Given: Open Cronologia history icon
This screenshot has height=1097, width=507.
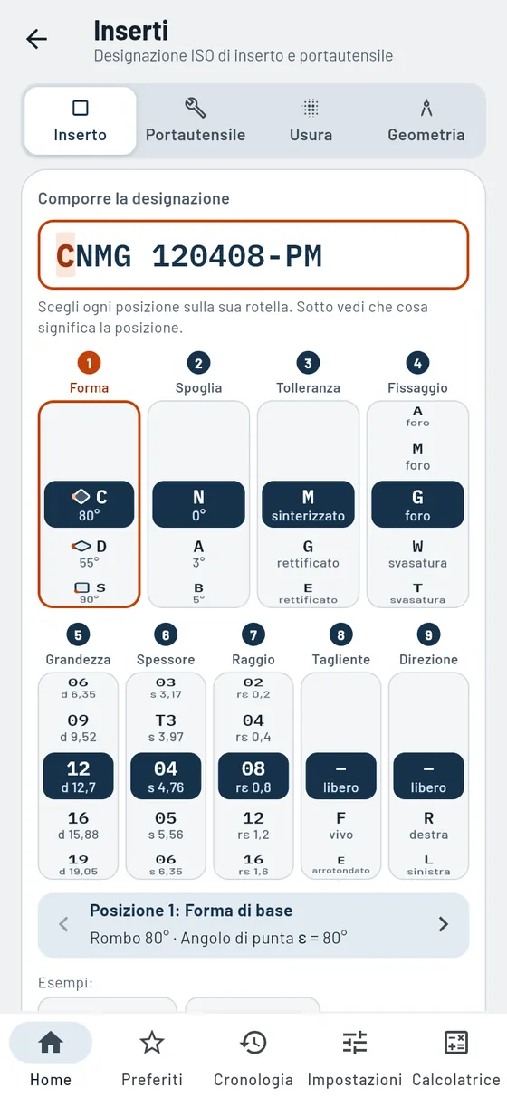Looking at the screenshot, I should pos(253,1055).
